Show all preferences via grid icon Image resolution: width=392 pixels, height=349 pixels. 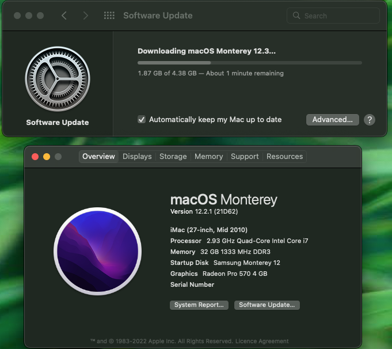point(109,16)
